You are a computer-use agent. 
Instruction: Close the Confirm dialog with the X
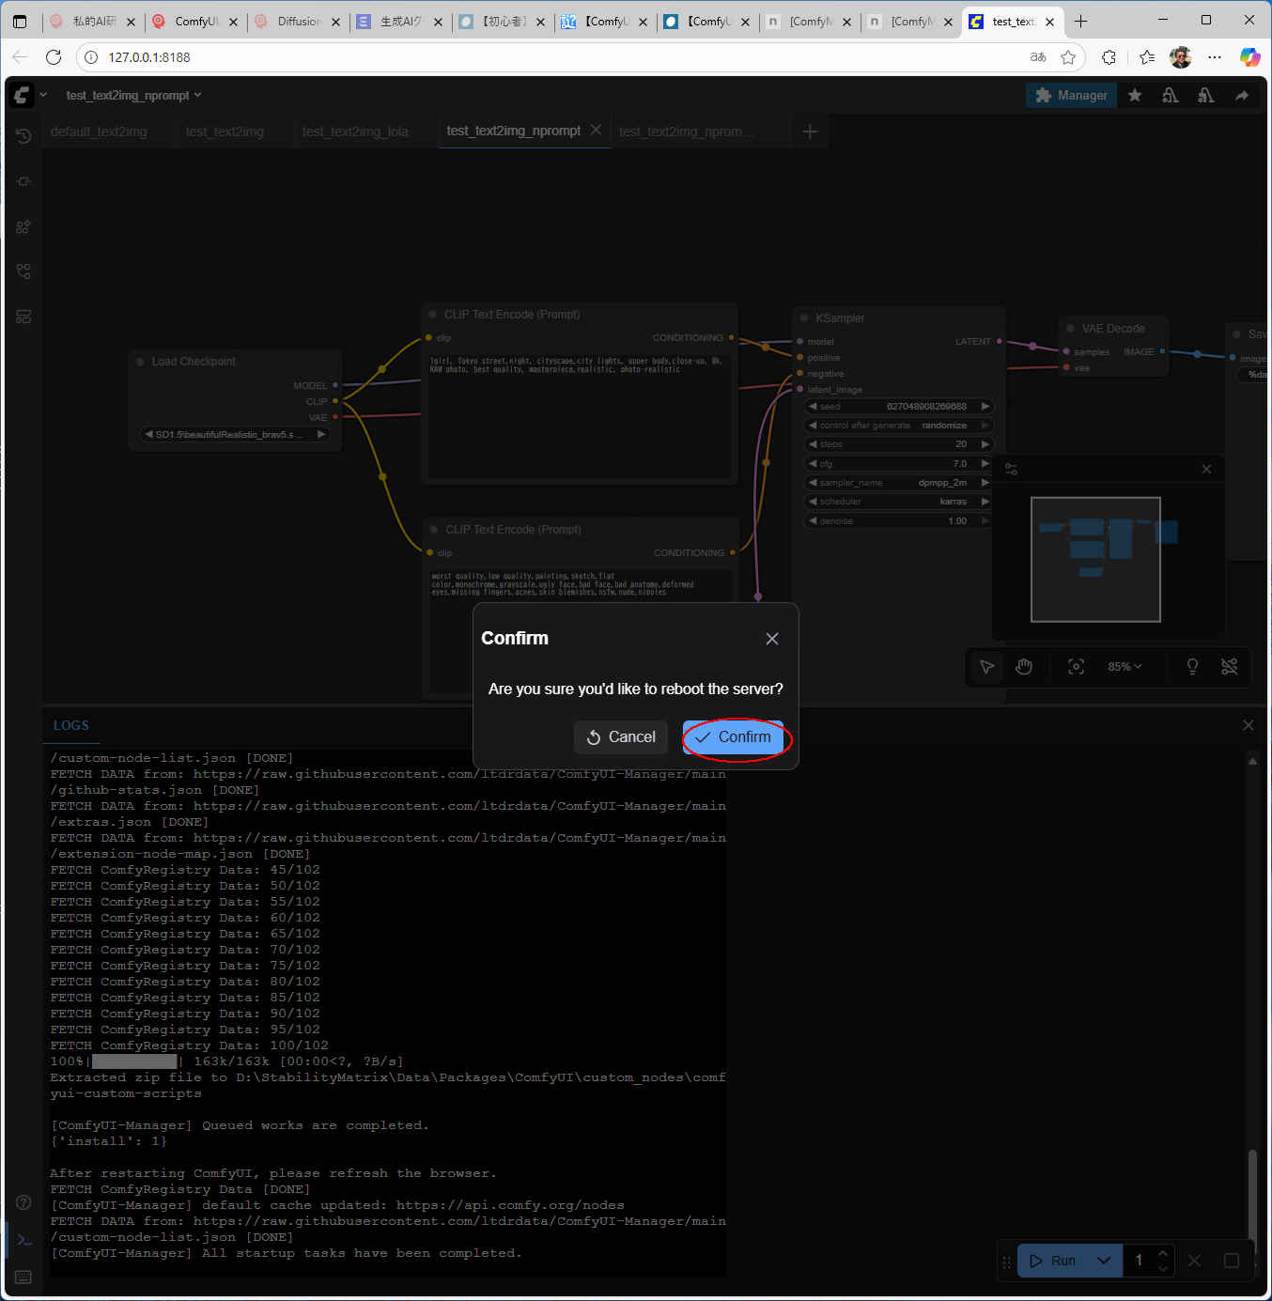pos(771,639)
